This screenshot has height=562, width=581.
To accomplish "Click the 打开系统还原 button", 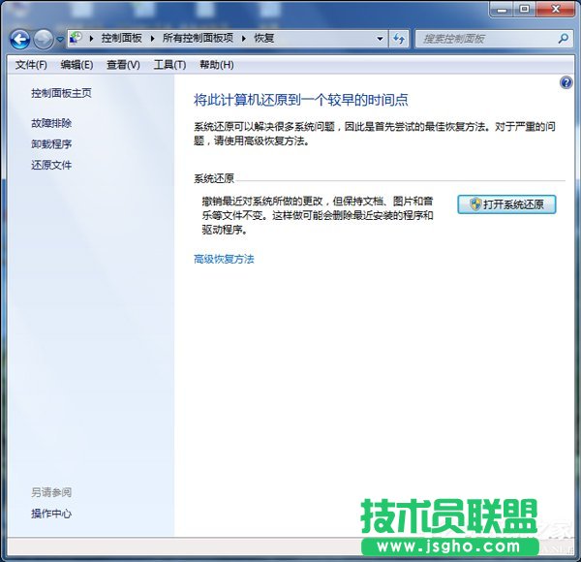I will (x=506, y=204).
